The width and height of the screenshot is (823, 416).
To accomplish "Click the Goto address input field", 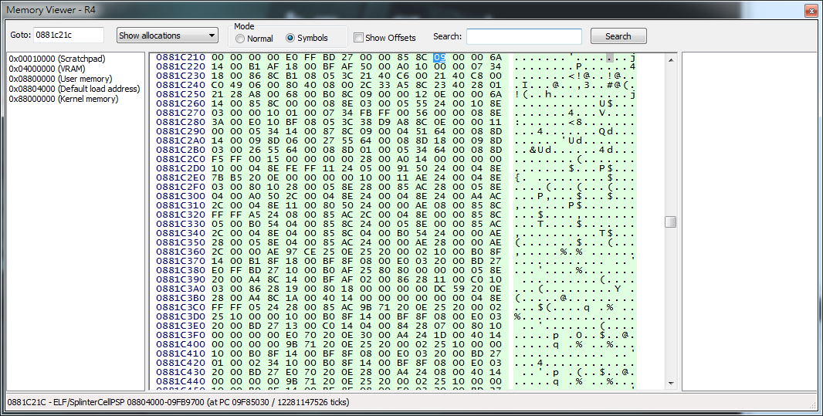I will click(69, 36).
